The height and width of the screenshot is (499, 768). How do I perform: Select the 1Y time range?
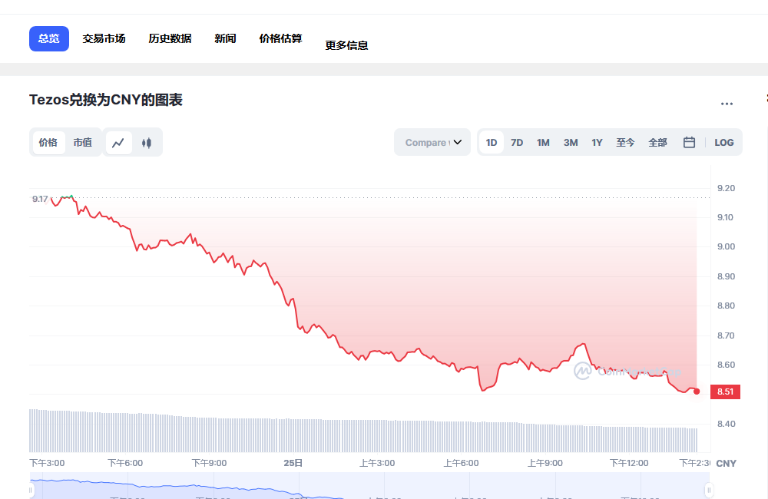(x=597, y=143)
